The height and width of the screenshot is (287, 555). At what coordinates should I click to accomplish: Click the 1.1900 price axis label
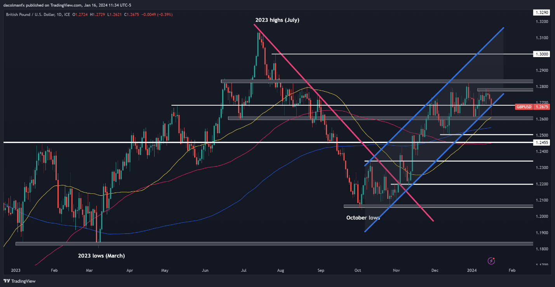(541, 233)
